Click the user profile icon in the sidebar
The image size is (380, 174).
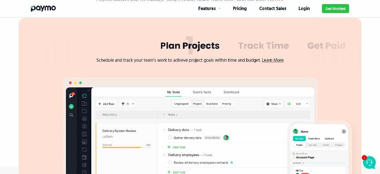pos(84,119)
